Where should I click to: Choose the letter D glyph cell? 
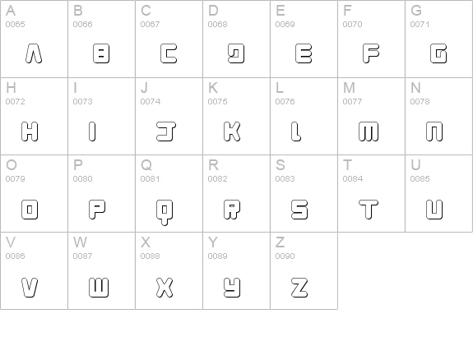237,39
